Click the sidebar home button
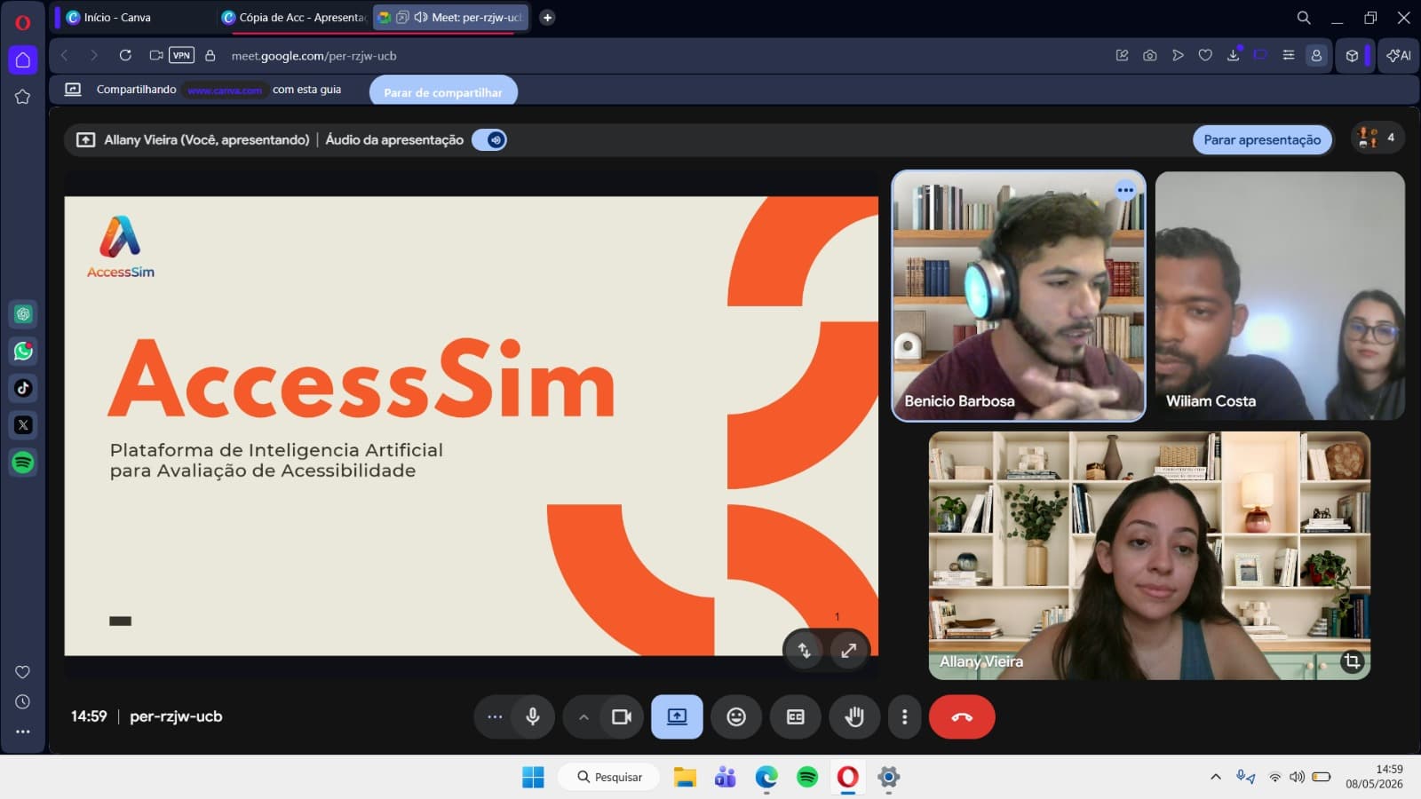Viewport: 1421px width, 799px height. 23,59
